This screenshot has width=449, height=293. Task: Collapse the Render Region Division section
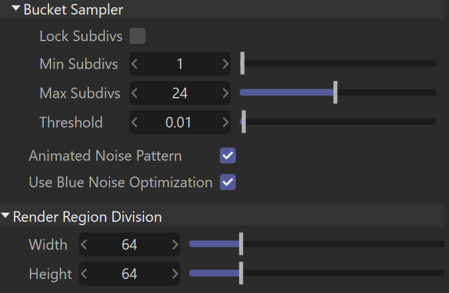(5, 215)
